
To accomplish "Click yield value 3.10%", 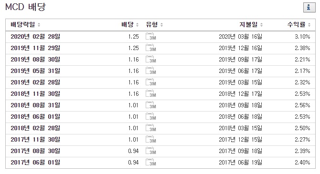I will [302, 37].
